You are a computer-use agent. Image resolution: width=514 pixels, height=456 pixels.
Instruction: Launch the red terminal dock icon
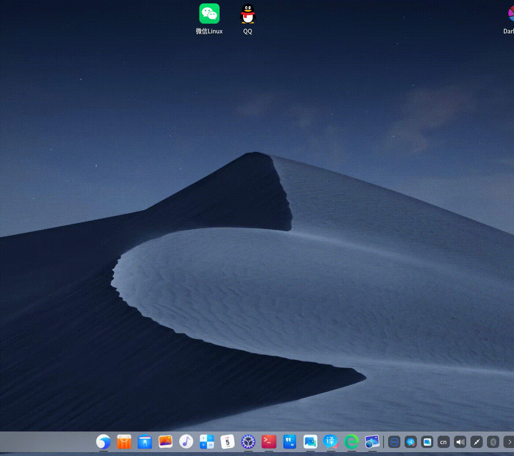point(269,442)
